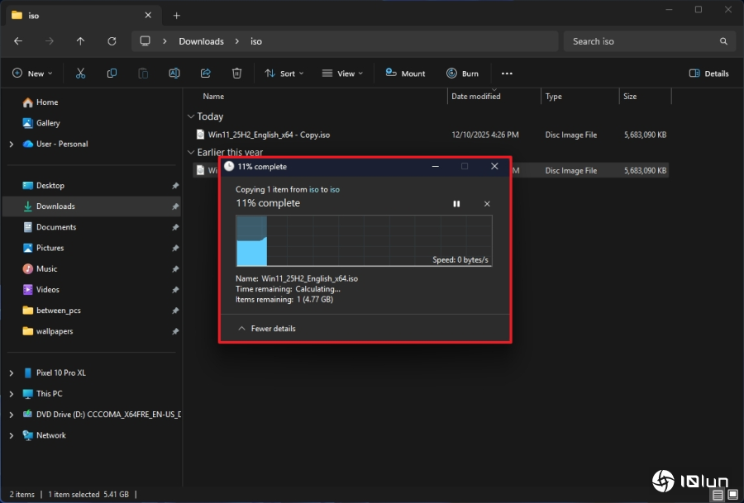Click the Cut scissors icon in toolbar
This screenshot has height=503, width=744.
[x=80, y=74]
